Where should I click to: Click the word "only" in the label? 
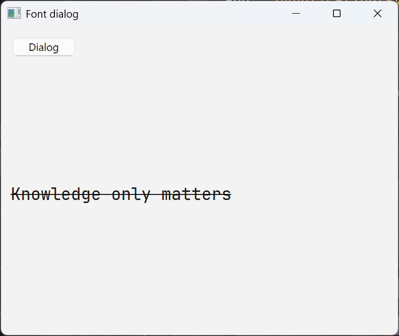(x=131, y=194)
